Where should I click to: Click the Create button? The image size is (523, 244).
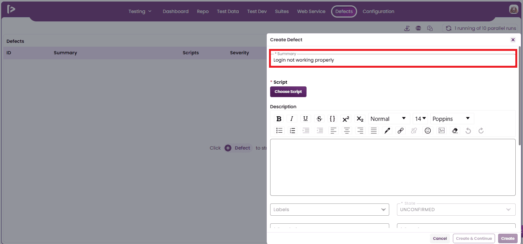coord(508,239)
